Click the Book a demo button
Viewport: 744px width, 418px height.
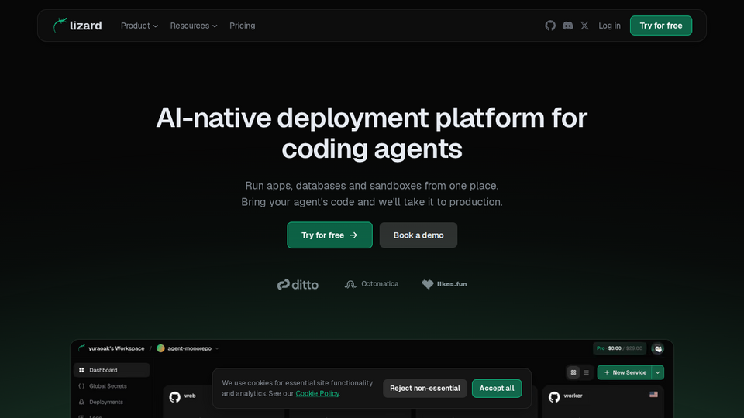[418, 235]
